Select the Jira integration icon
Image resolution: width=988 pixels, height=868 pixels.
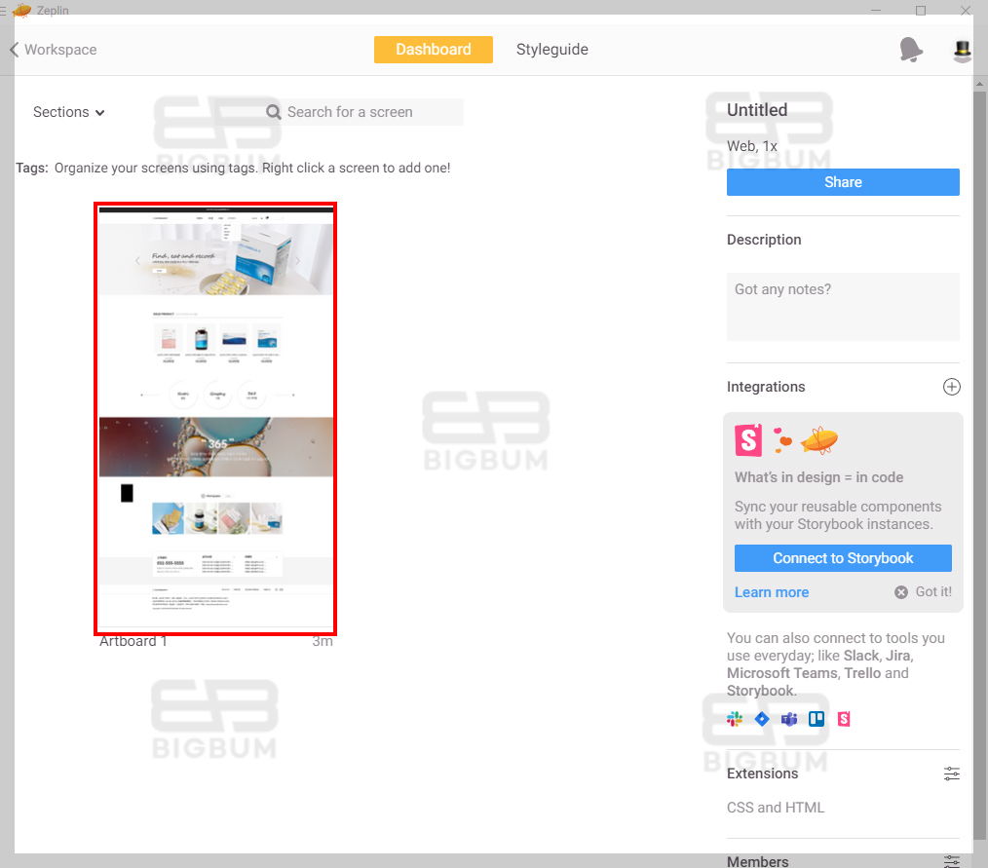(762, 719)
